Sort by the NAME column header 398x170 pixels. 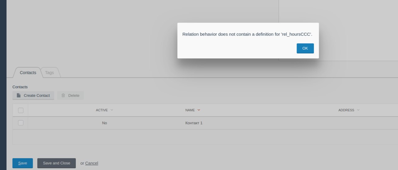tap(193, 110)
